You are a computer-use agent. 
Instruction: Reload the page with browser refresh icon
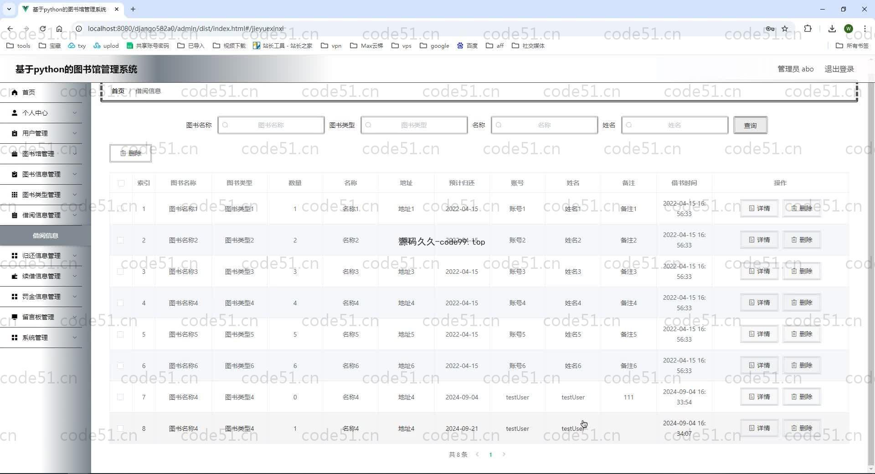(x=42, y=29)
